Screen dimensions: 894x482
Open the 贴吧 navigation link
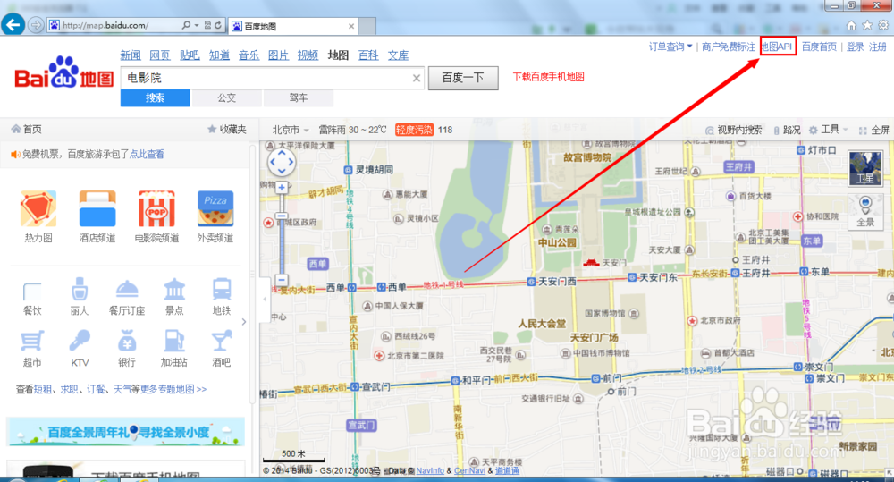tap(190, 55)
